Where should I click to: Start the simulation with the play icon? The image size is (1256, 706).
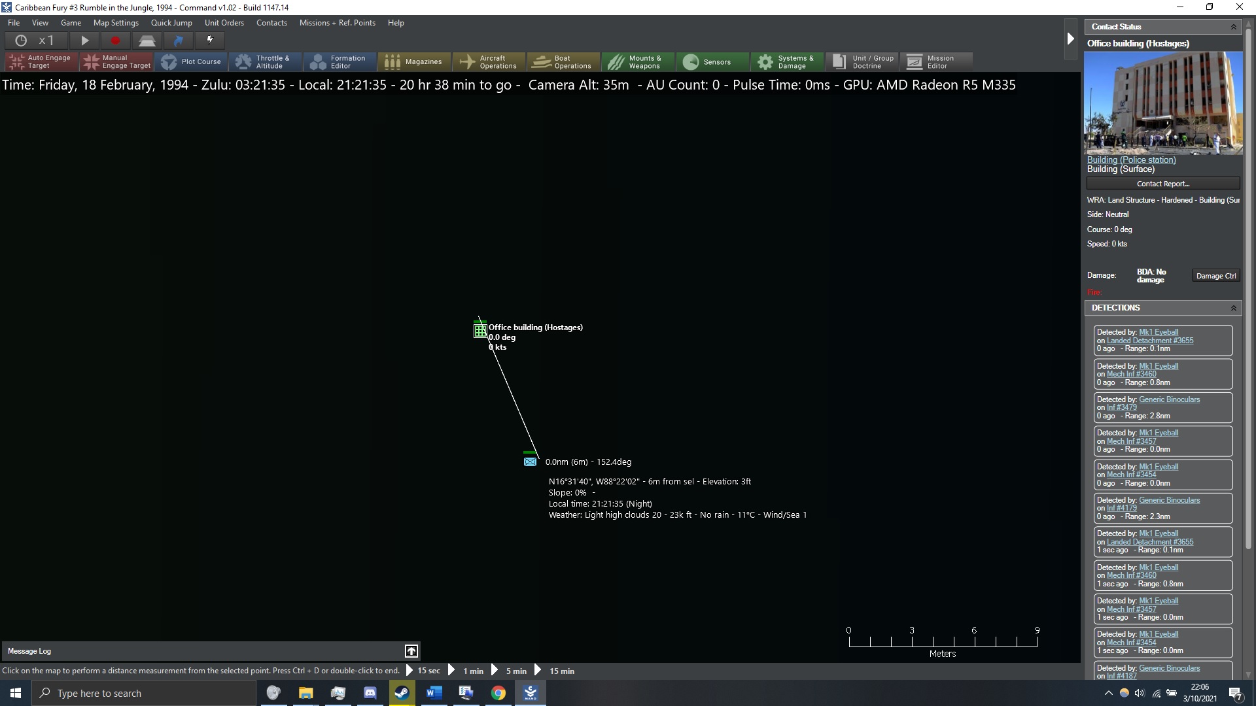click(84, 40)
